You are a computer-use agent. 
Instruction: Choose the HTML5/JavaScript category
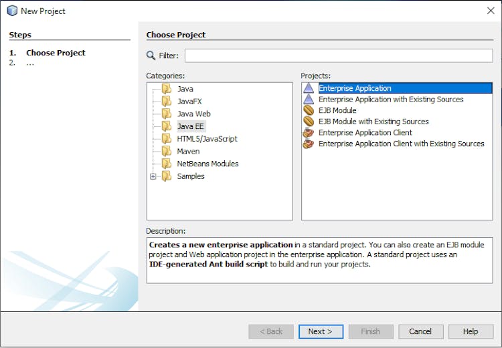pyautogui.click(x=207, y=139)
